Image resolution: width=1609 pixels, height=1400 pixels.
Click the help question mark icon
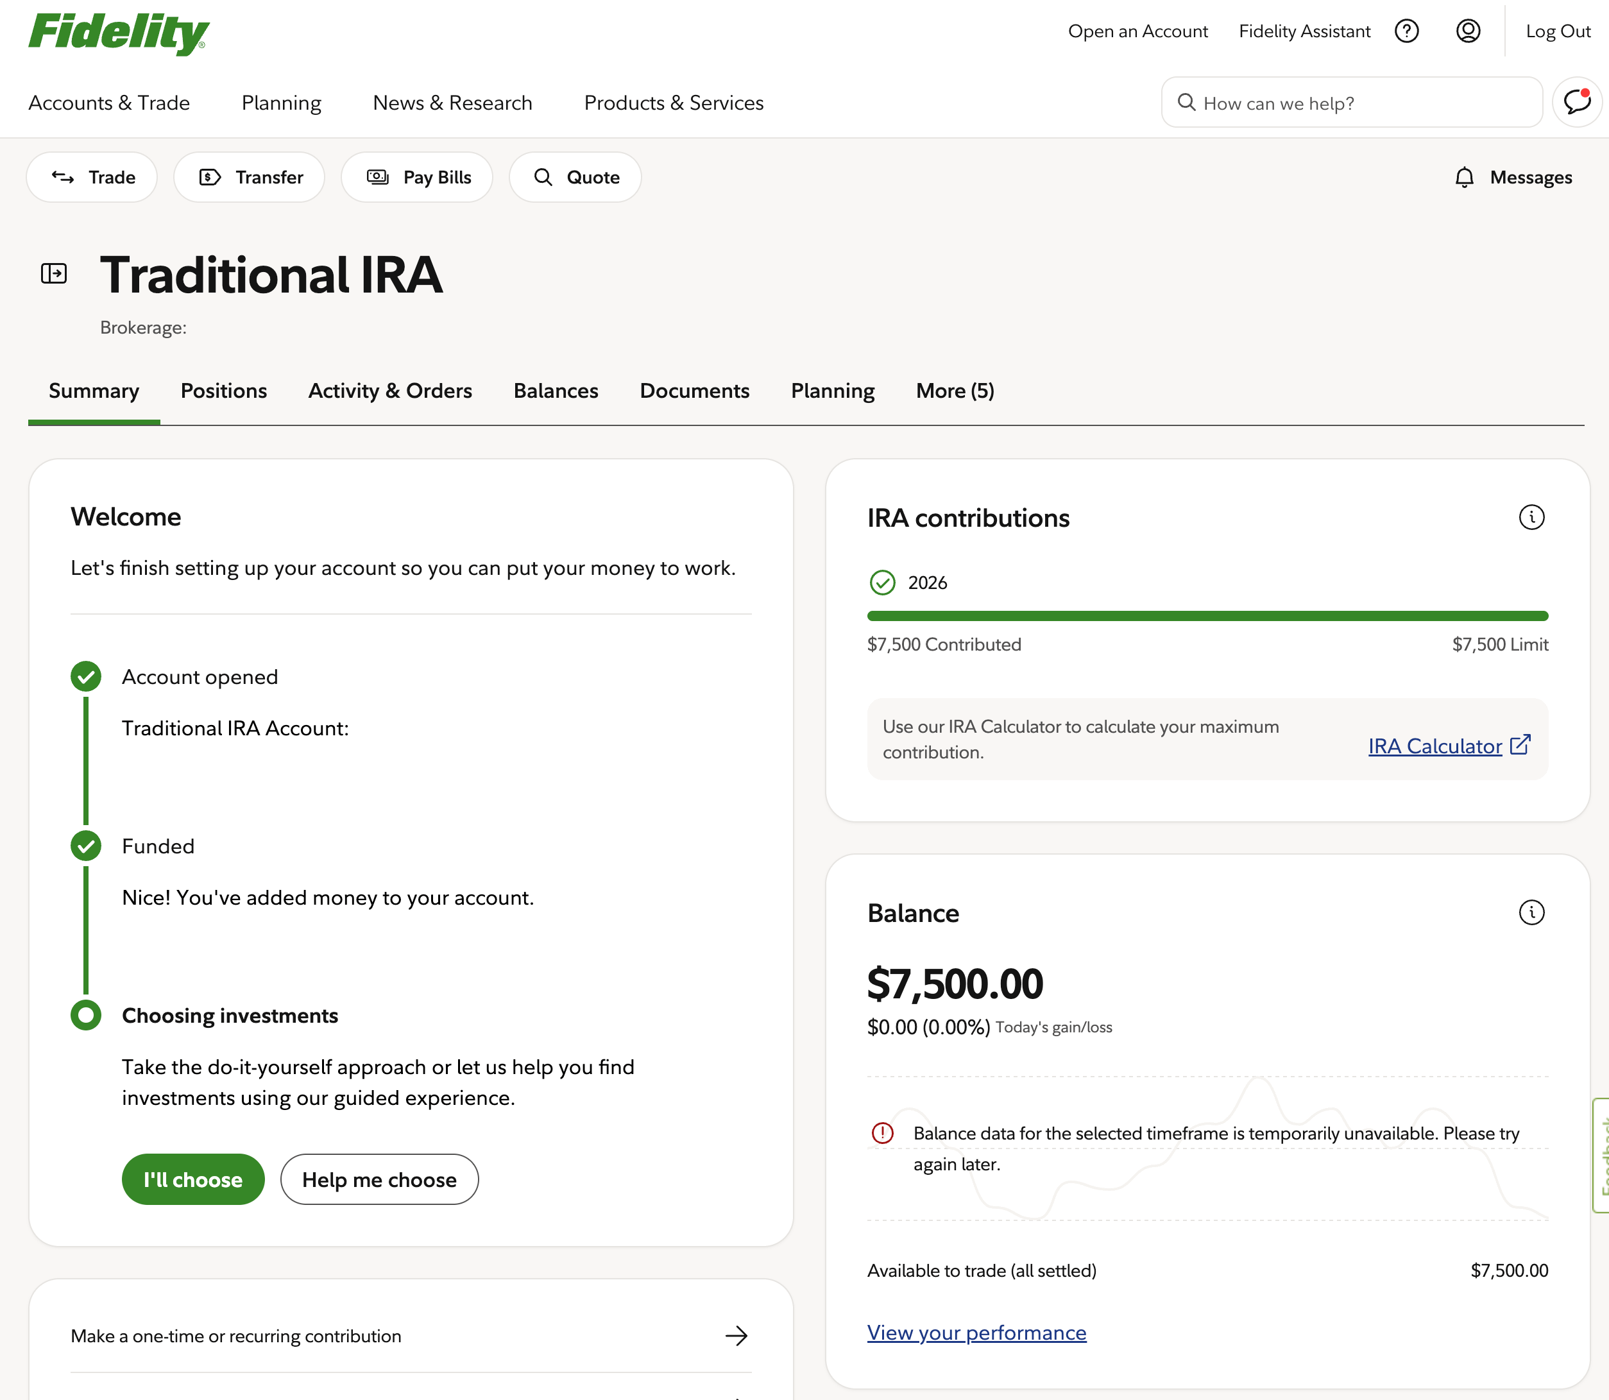pos(1407,31)
